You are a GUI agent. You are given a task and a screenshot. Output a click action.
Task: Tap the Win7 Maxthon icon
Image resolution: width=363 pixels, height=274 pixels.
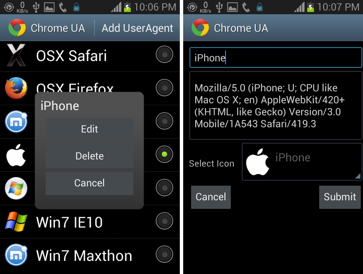click(16, 255)
